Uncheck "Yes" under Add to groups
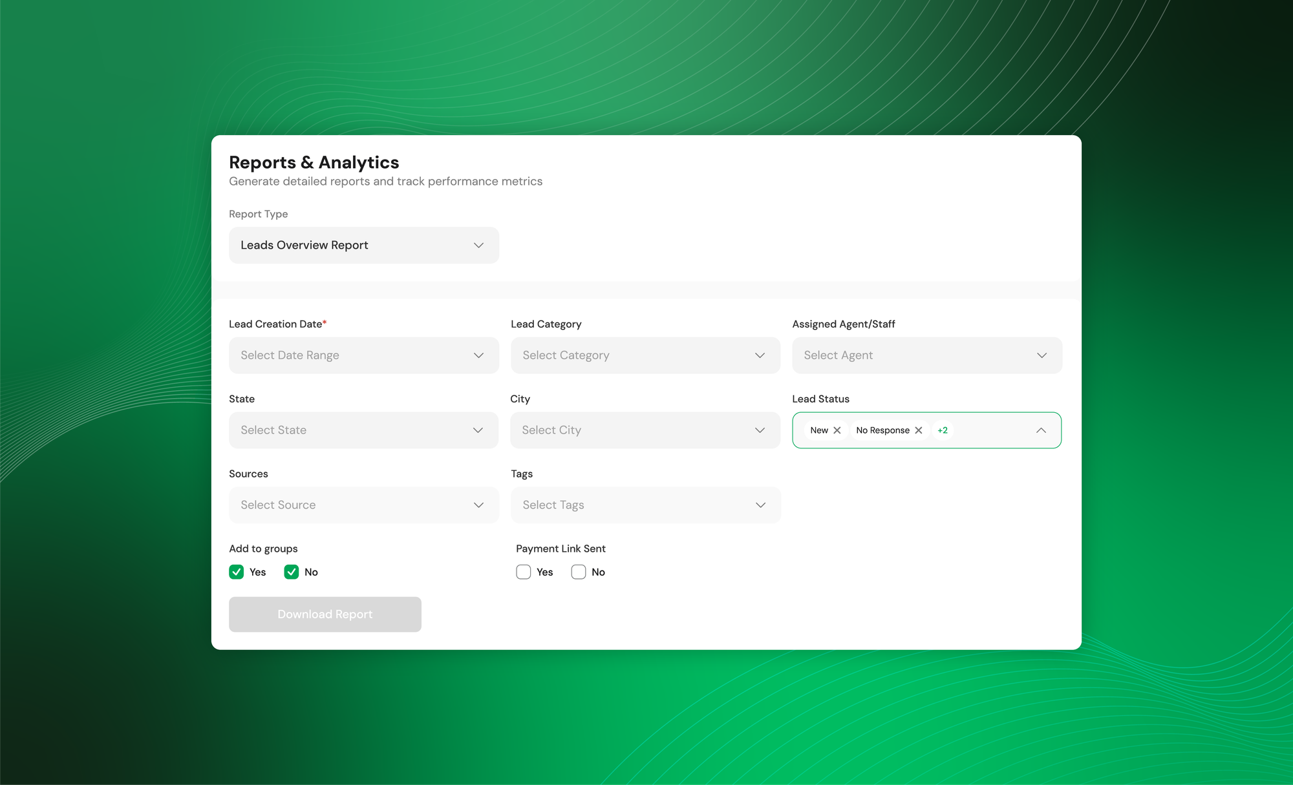This screenshot has height=785, width=1293. 237,572
